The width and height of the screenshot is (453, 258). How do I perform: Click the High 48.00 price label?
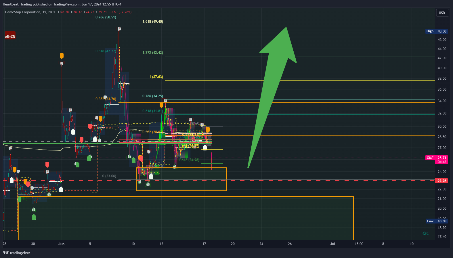(437, 31)
